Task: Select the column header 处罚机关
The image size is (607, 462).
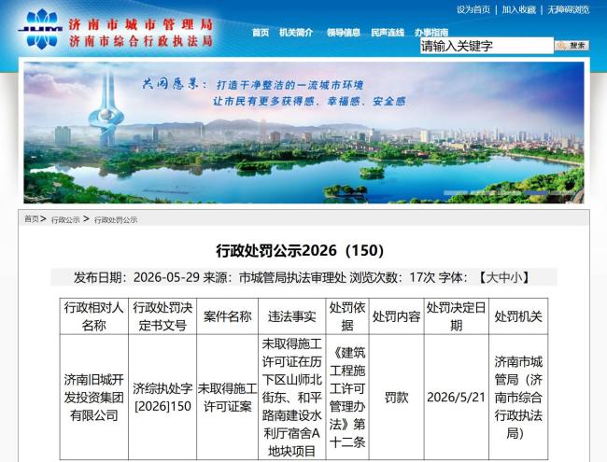Action: pyautogui.click(x=518, y=316)
